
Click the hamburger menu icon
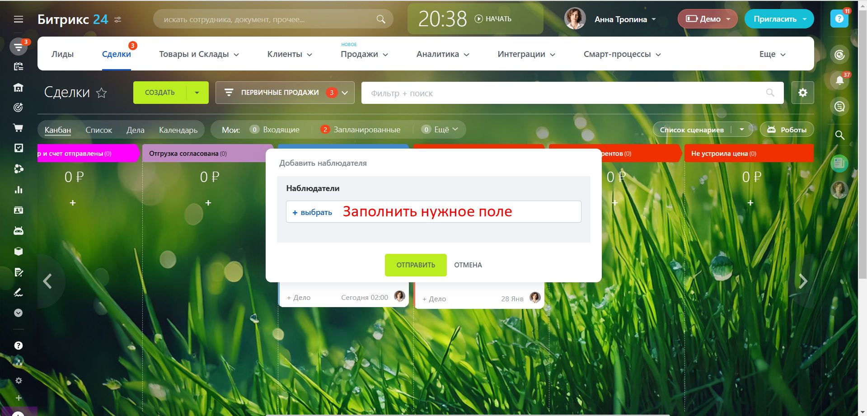pyautogui.click(x=19, y=19)
